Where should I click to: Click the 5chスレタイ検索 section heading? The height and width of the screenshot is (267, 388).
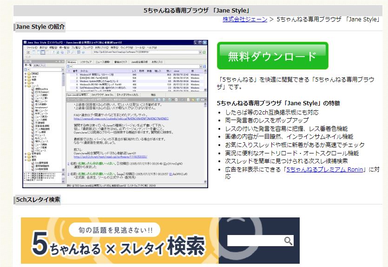[x=38, y=200]
